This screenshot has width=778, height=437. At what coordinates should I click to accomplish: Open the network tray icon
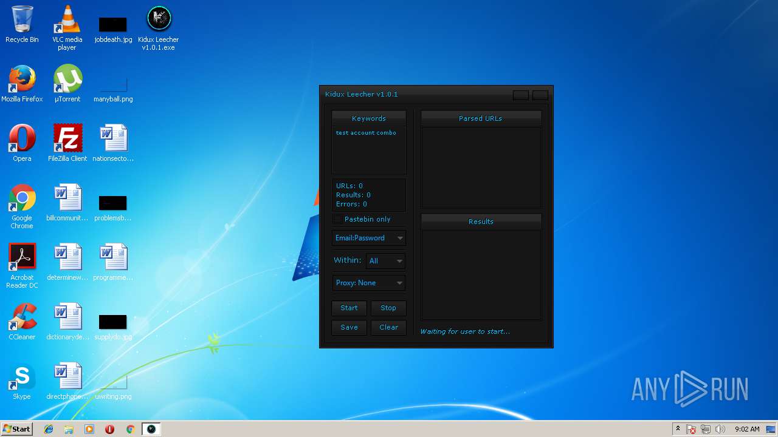point(706,429)
